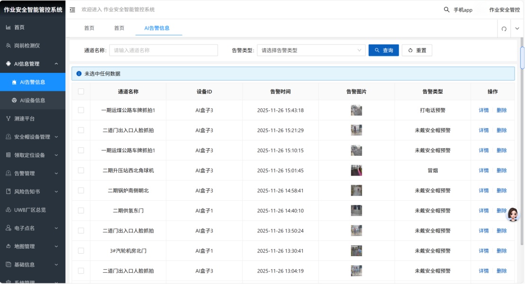
Task: Open tab options dropdown arrow
Action: [517, 29]
